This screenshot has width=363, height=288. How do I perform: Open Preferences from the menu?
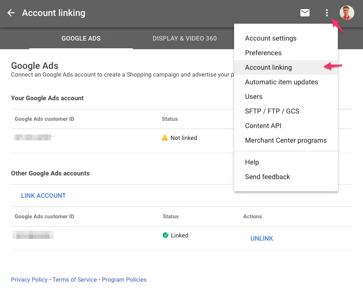[286, 53]
